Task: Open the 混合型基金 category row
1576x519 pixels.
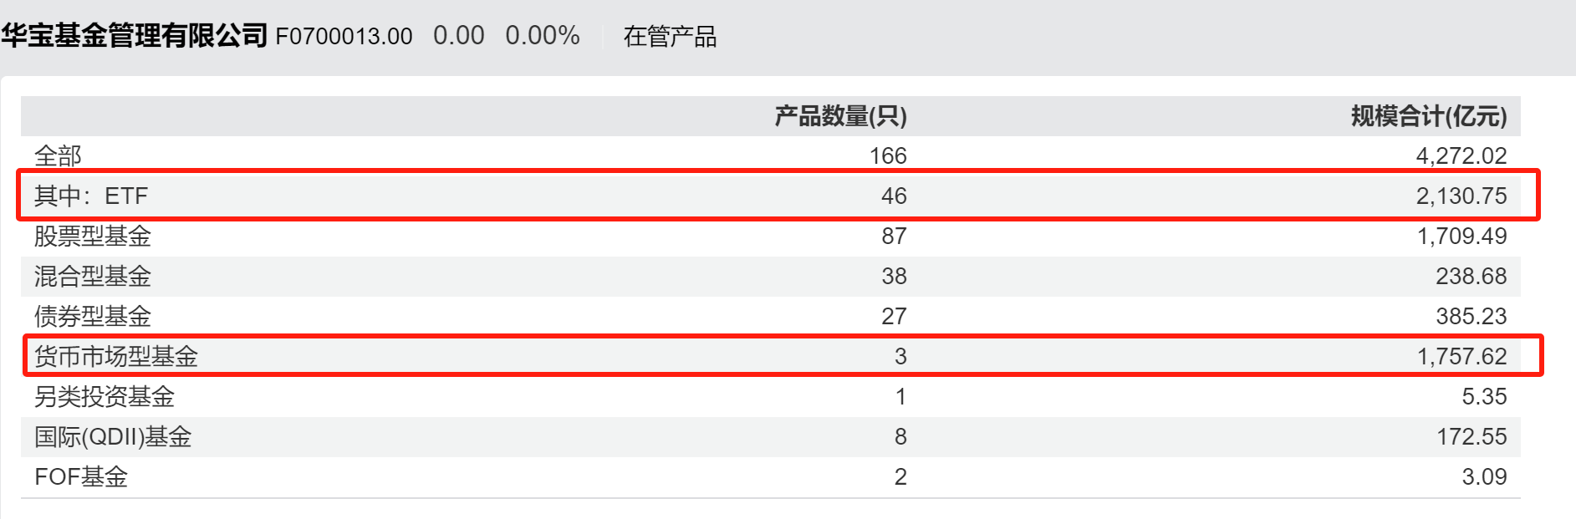Action: click(92, 277)
